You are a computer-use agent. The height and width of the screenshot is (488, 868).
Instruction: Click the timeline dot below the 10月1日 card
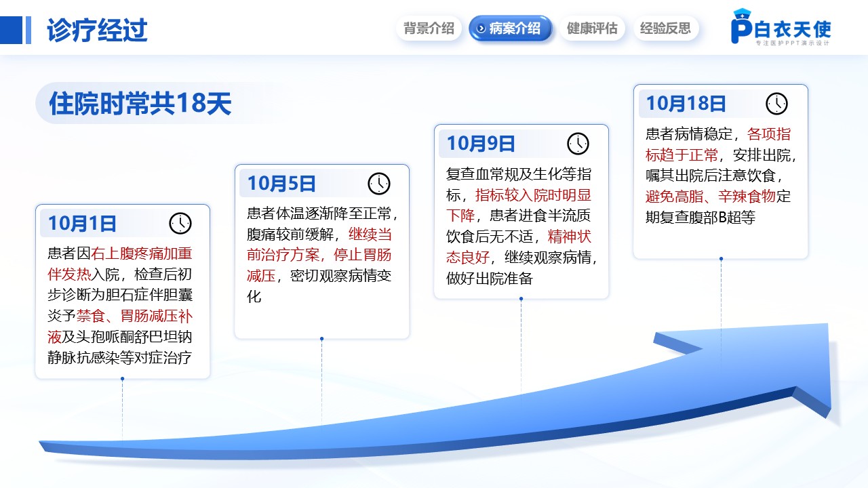[122, 379]
